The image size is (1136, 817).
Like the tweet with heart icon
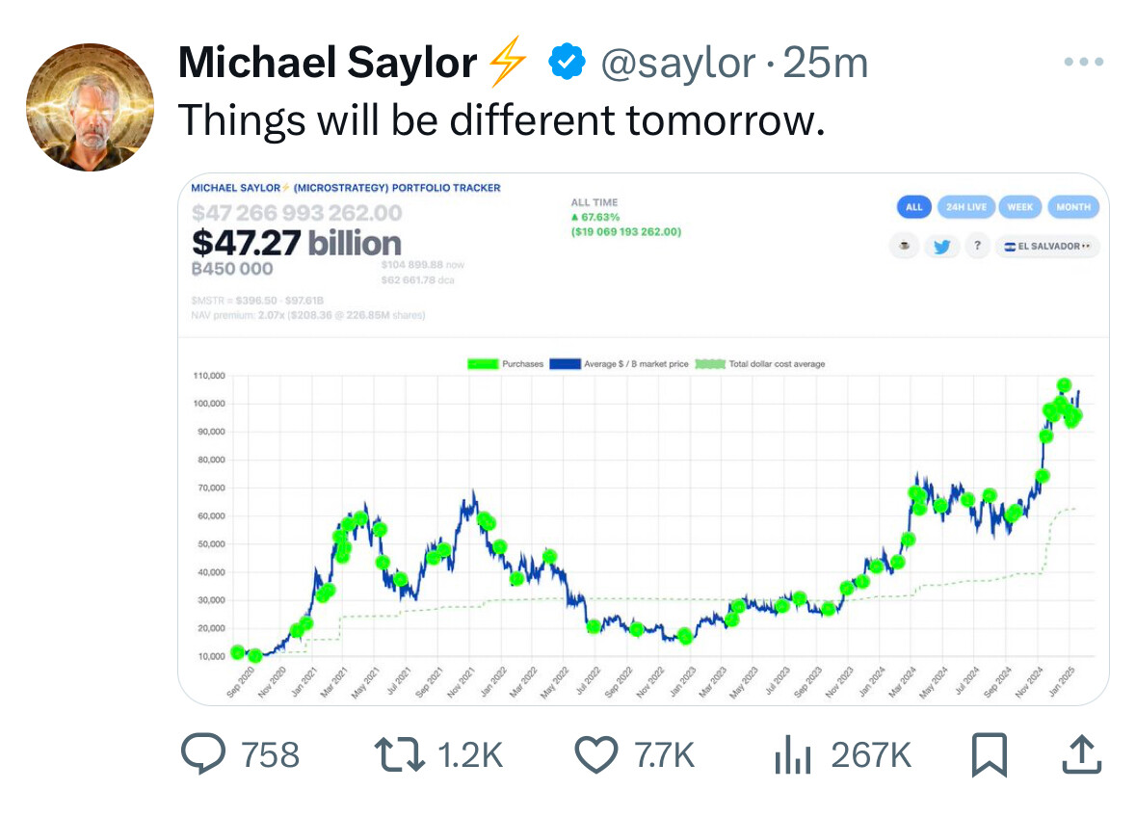point(596,754)
